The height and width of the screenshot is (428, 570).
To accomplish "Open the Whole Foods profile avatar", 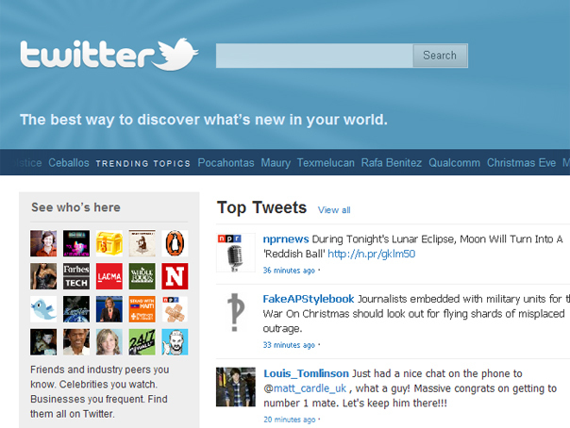I will (142, 276).
